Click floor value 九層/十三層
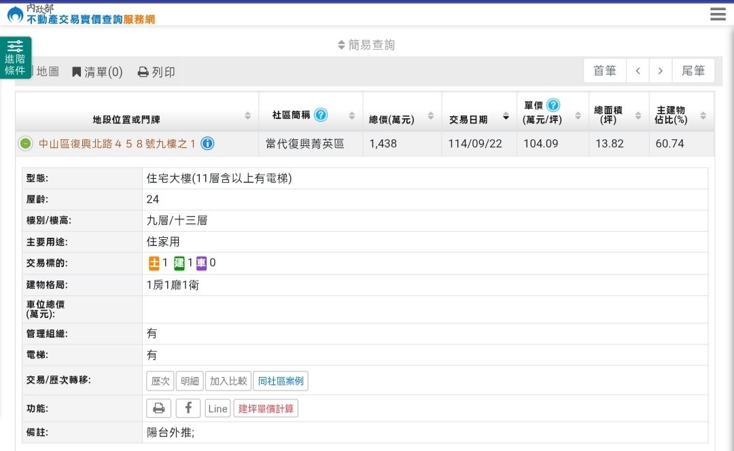Viewport: 734px width, 451px height. coord(177,220)
